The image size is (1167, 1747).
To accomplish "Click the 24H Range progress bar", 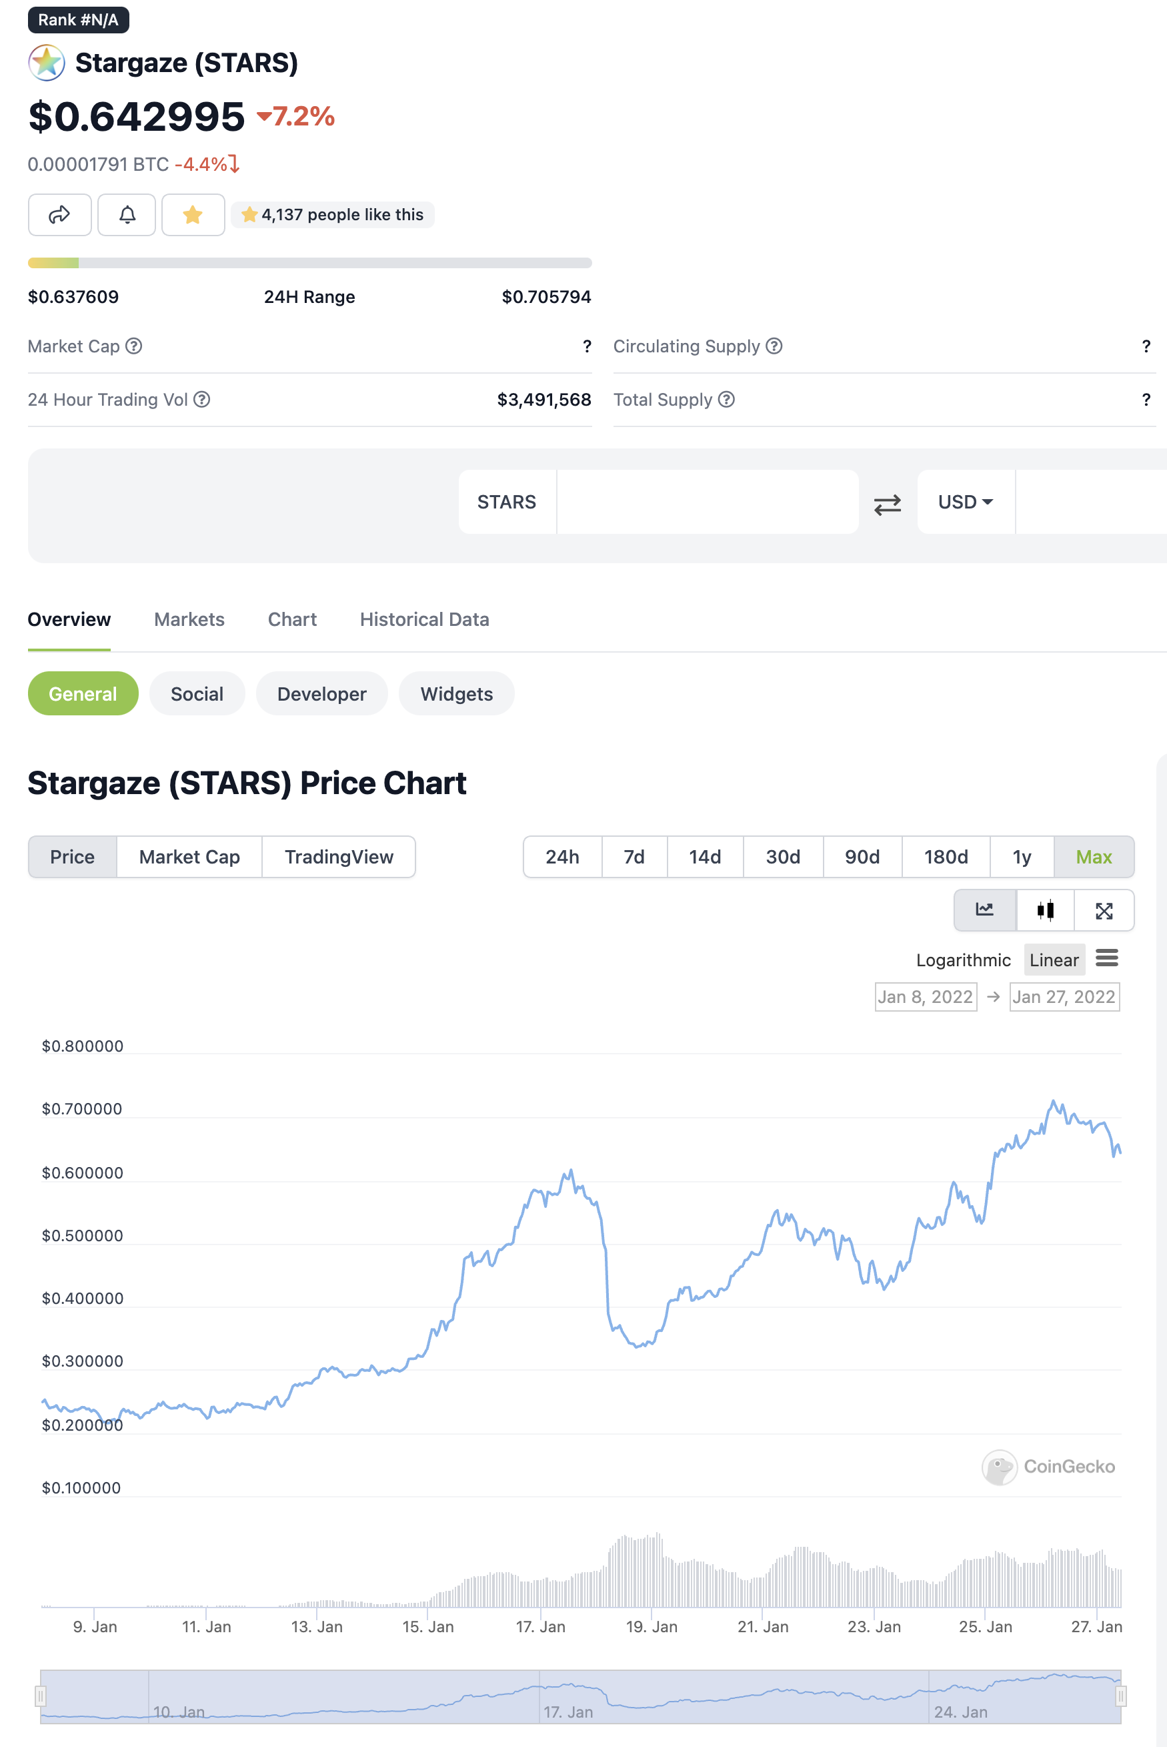I will click(x=309, y=263).
